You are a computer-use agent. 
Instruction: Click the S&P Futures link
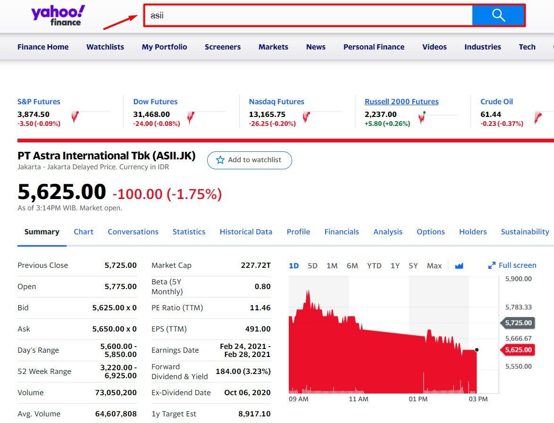(x=39, y=102)
